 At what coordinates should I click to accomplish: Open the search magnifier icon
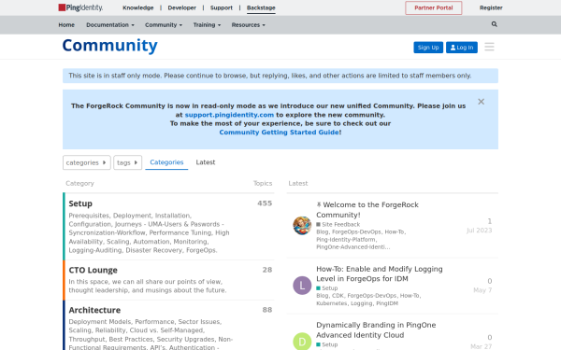494,24
